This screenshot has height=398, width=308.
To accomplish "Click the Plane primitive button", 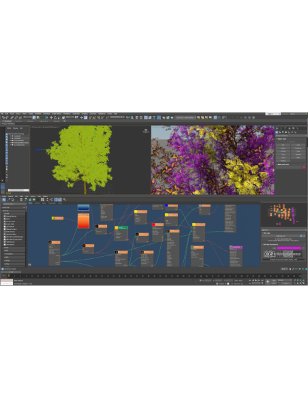I will 298,157.
